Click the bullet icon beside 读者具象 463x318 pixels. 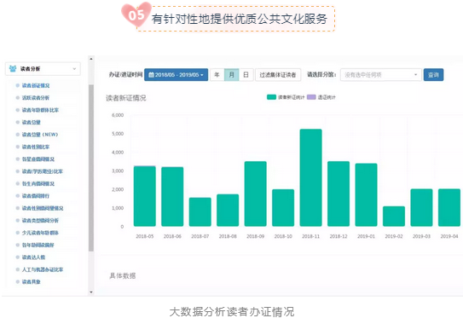coord(18,281)
